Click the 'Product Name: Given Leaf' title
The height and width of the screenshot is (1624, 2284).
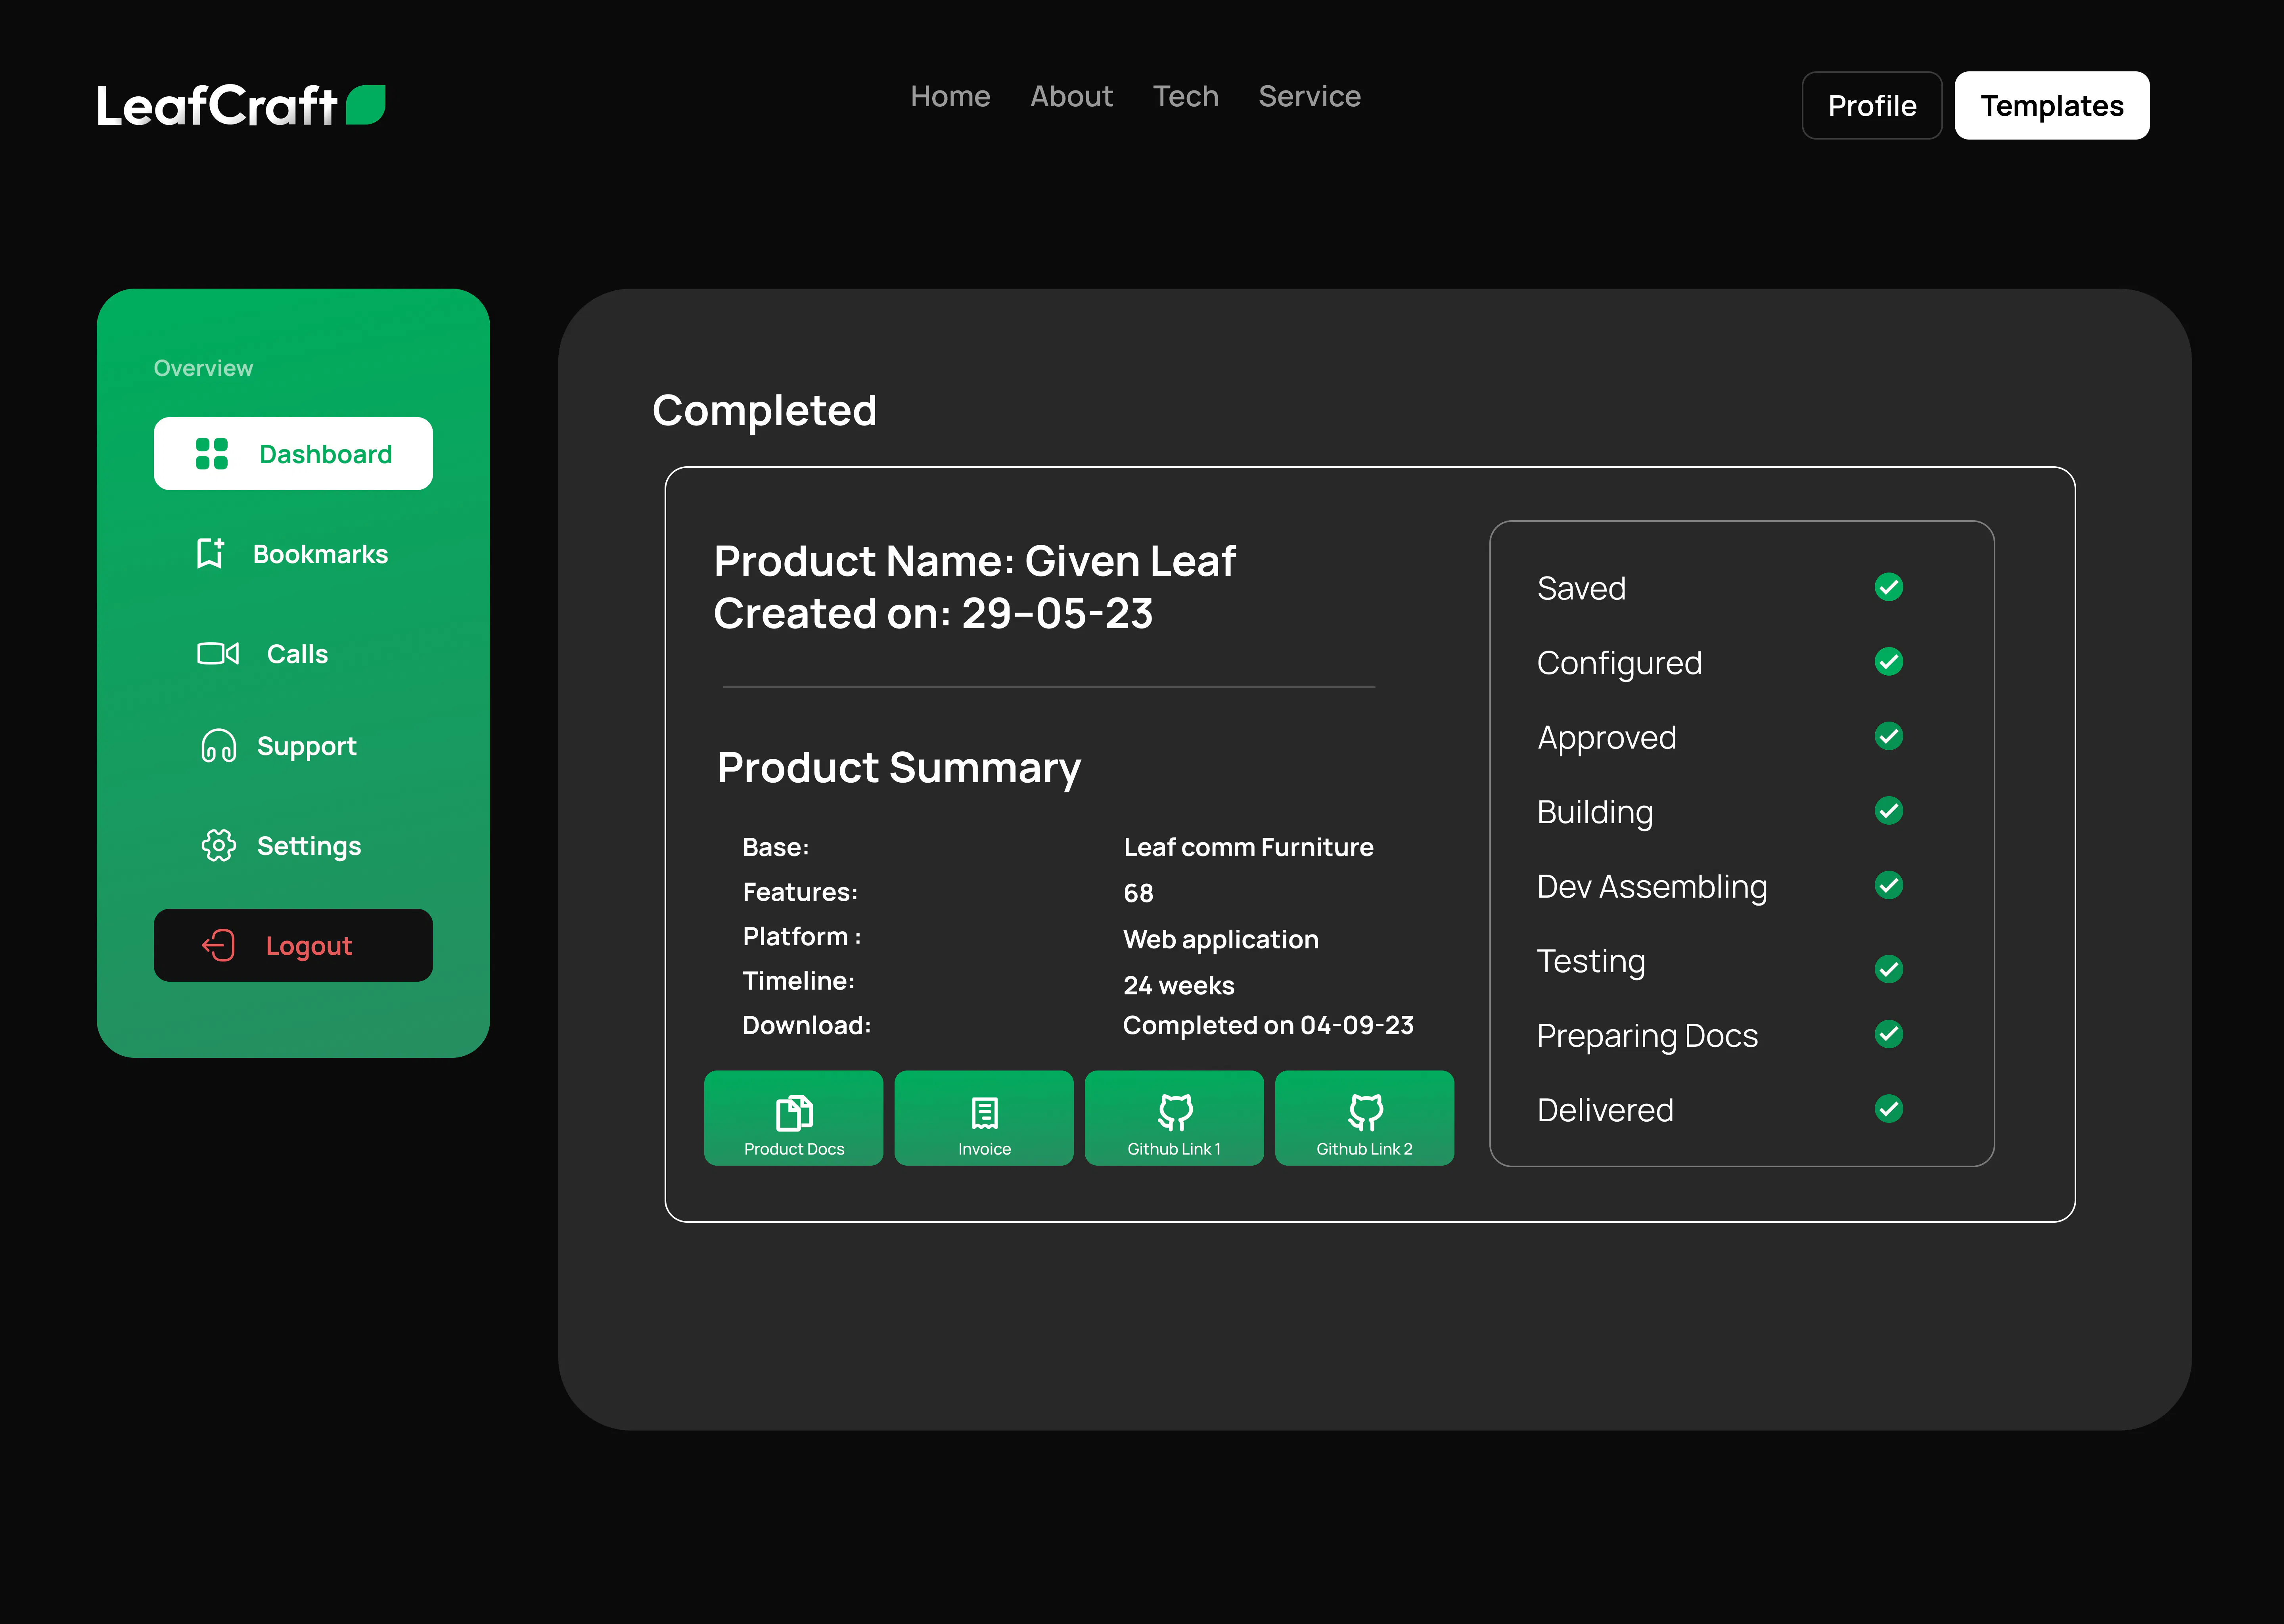click(x=975, y=561)
